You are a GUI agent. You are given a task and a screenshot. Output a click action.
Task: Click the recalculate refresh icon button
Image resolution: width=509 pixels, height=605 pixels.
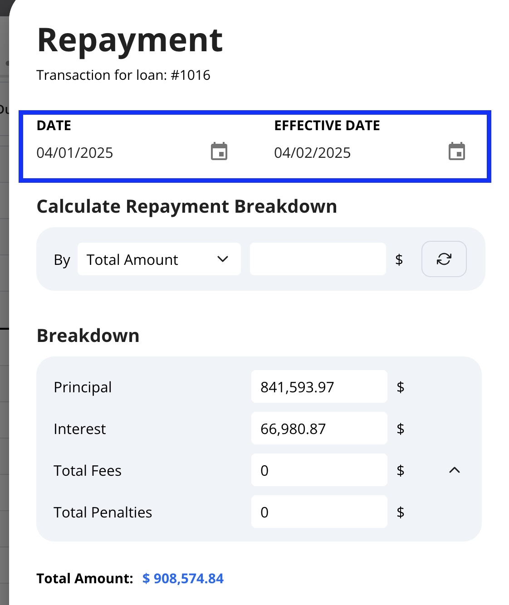pos(444,259)
